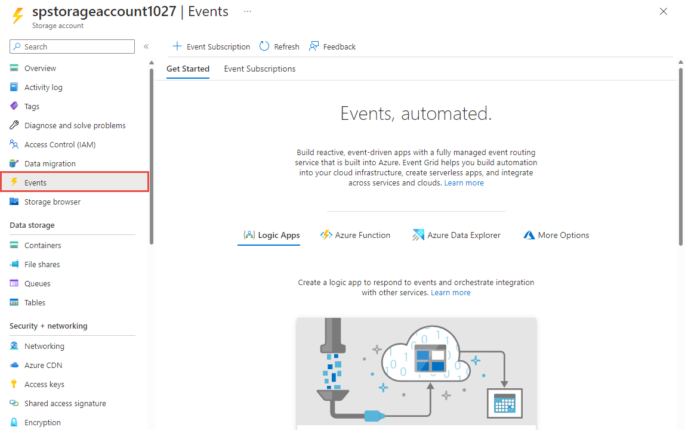
Task: Click the Networking icon
Action: [x=14, y=346]
